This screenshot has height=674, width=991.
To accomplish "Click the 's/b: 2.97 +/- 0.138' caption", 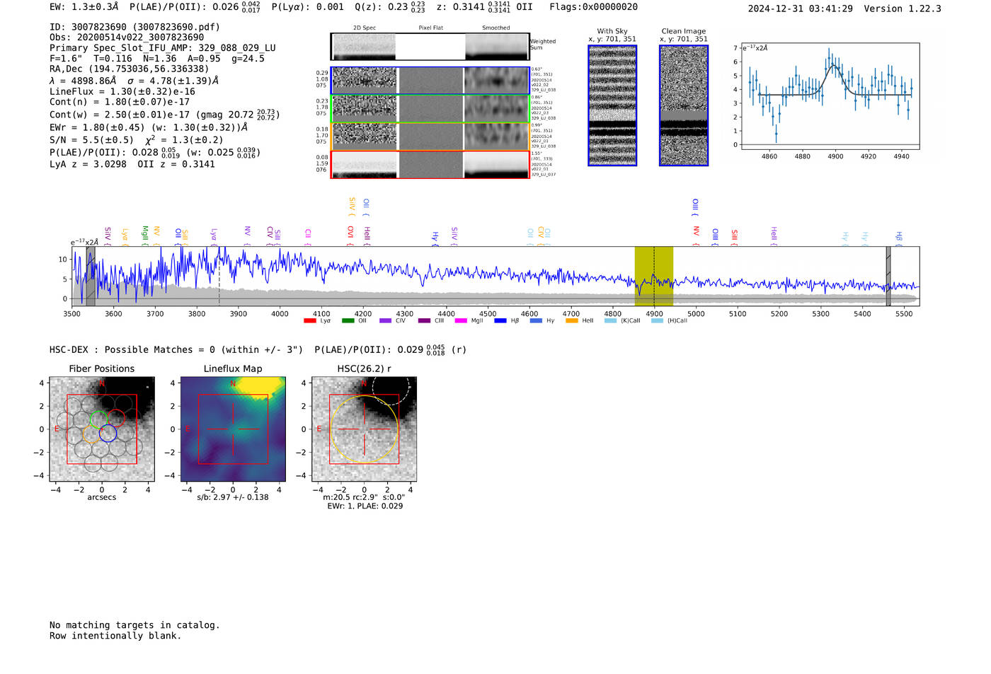I will 233,497.
